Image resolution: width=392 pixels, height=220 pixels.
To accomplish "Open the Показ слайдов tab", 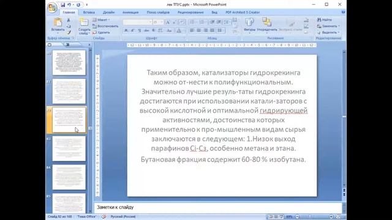I will (x=158, y=12).
